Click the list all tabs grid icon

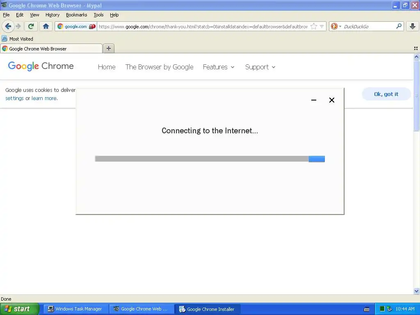tap(416, 48)
